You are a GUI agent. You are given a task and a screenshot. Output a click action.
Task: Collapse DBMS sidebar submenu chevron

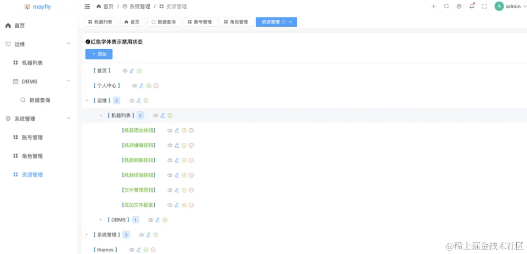(69, 81)
